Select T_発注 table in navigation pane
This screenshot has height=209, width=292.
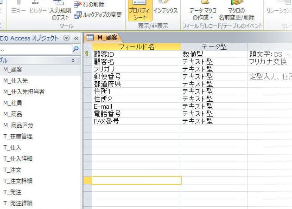click(40, 192)
